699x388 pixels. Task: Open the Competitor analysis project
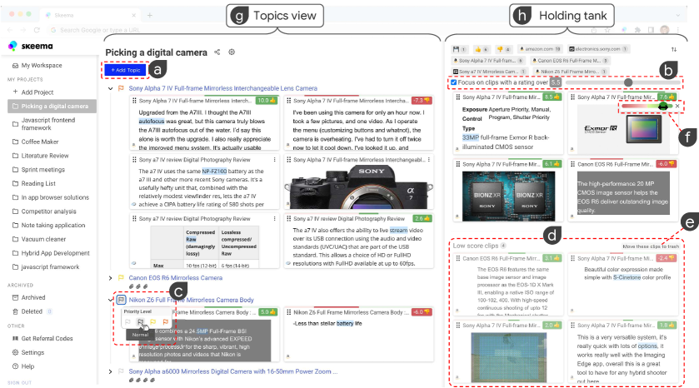48,211
